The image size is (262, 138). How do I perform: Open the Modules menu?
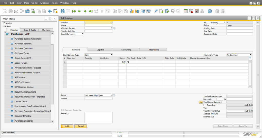point(45,3)
